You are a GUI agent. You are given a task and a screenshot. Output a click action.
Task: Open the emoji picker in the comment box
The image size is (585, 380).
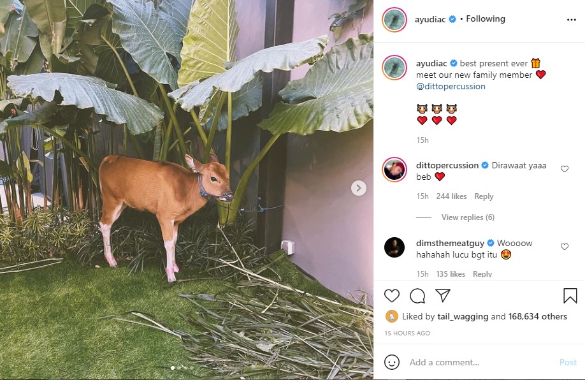coord(391,362)
